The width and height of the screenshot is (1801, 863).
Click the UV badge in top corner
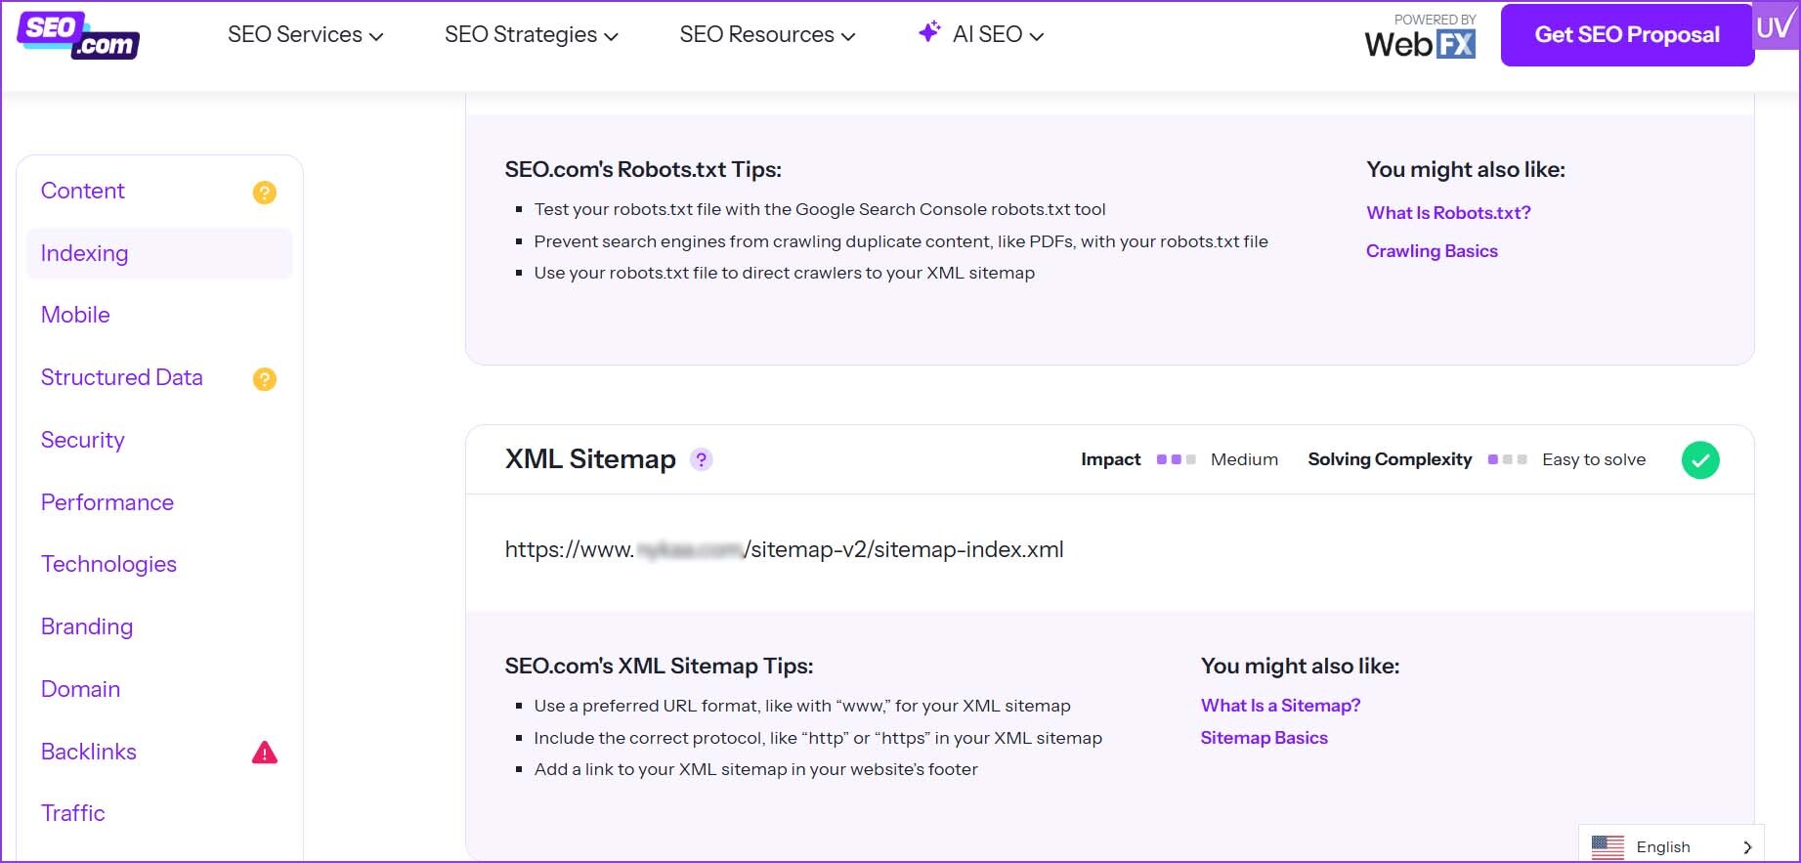[1776, 26]
